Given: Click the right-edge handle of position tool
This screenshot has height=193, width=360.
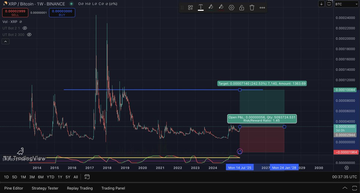Looking at the screenshot, I should click(x=284, y=127).
